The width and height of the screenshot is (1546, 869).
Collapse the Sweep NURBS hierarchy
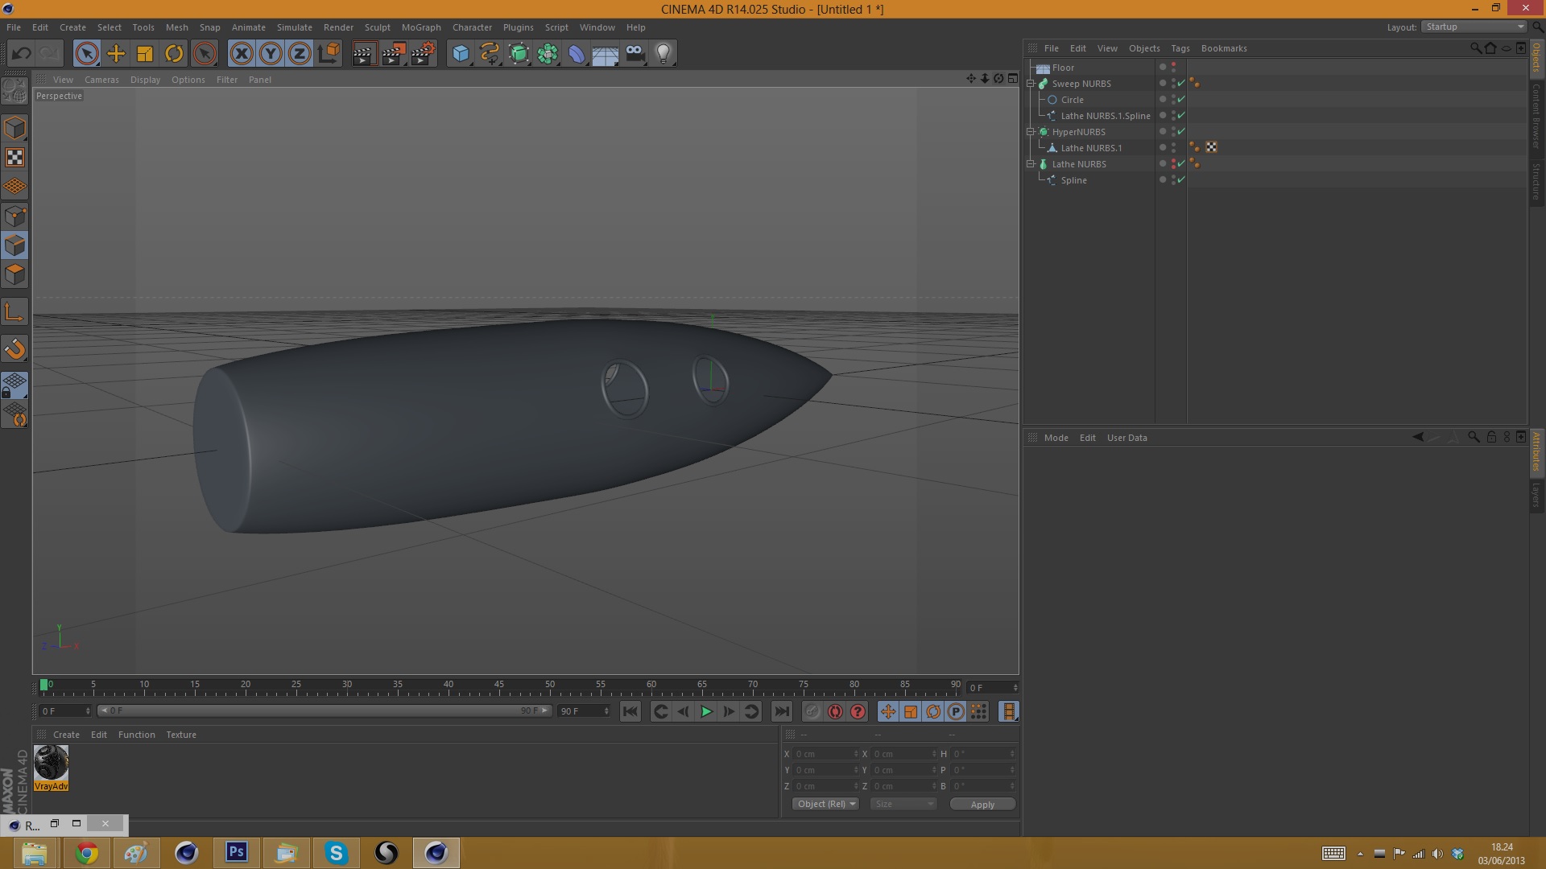[1031, 84]
